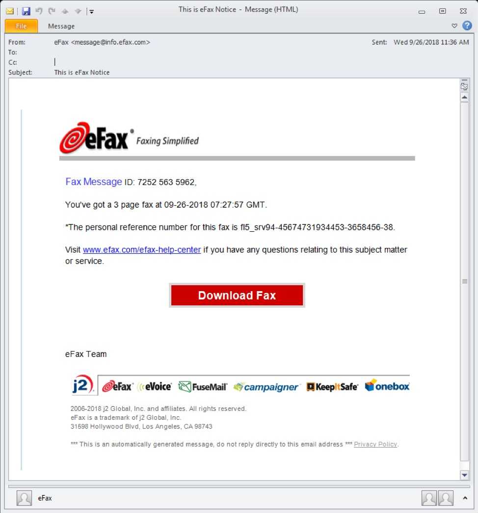Click the scrollbar up arrow

point(464,98)
